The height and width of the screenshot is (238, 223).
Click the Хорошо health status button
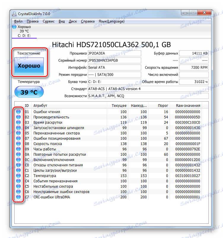tap(29, 66)
